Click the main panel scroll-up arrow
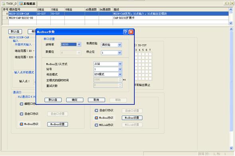 point(231,29)
